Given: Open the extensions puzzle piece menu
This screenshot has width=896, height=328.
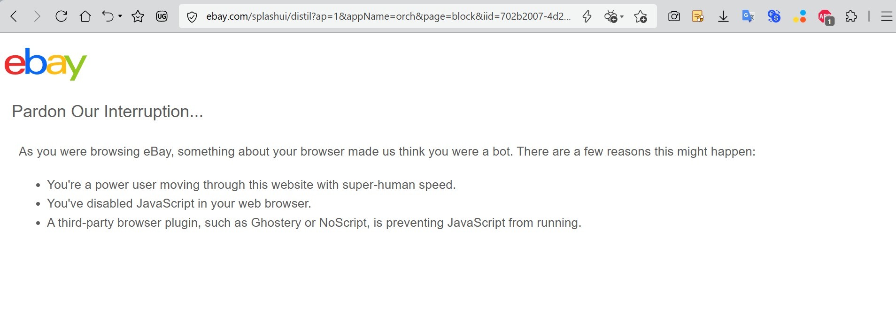Looking at the screenshot, I should tap(851, 17).
